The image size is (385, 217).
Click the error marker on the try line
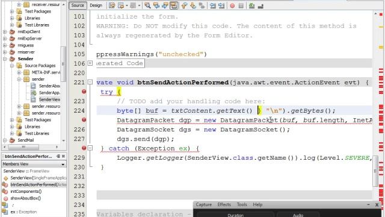[x=84, y=92]
